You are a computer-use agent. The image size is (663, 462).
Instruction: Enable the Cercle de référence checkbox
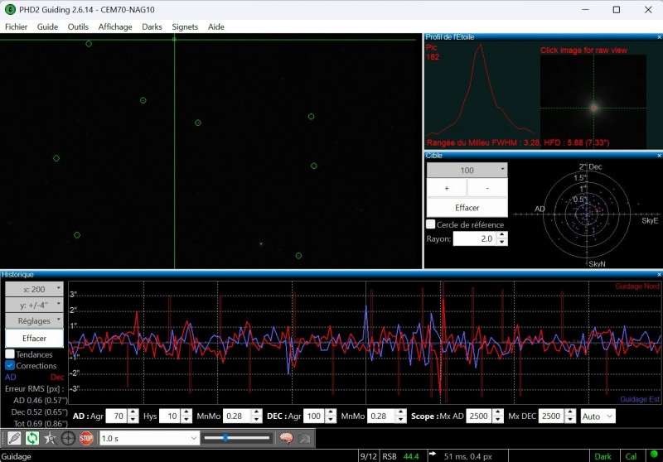(x=430, y=224)
